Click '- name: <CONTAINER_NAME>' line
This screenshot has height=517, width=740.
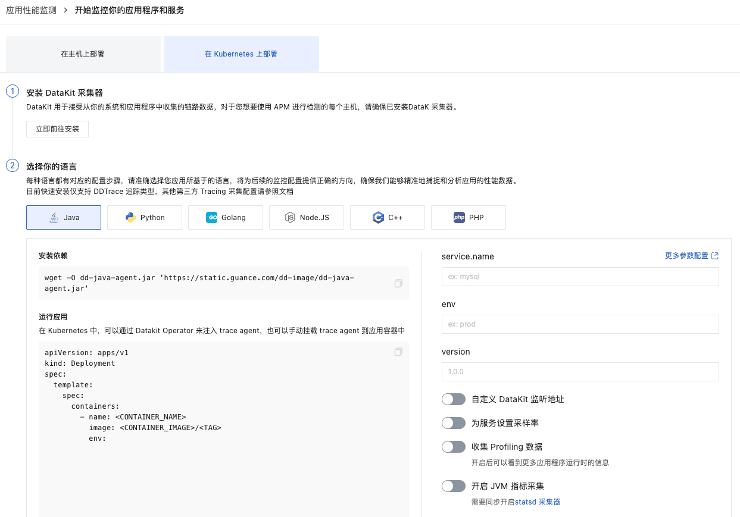(x=133, y=417)
